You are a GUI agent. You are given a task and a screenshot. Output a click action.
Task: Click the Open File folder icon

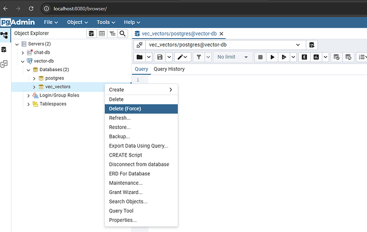coord(139,57)
